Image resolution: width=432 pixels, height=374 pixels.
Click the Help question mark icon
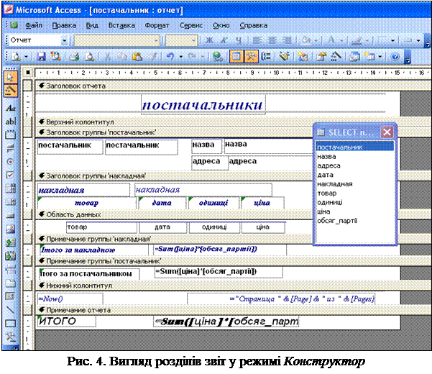tap(395, 57)
